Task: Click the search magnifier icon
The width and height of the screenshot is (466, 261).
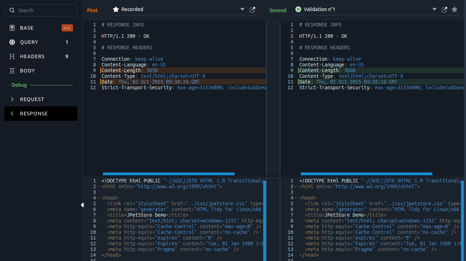Action: coord(12,10)
